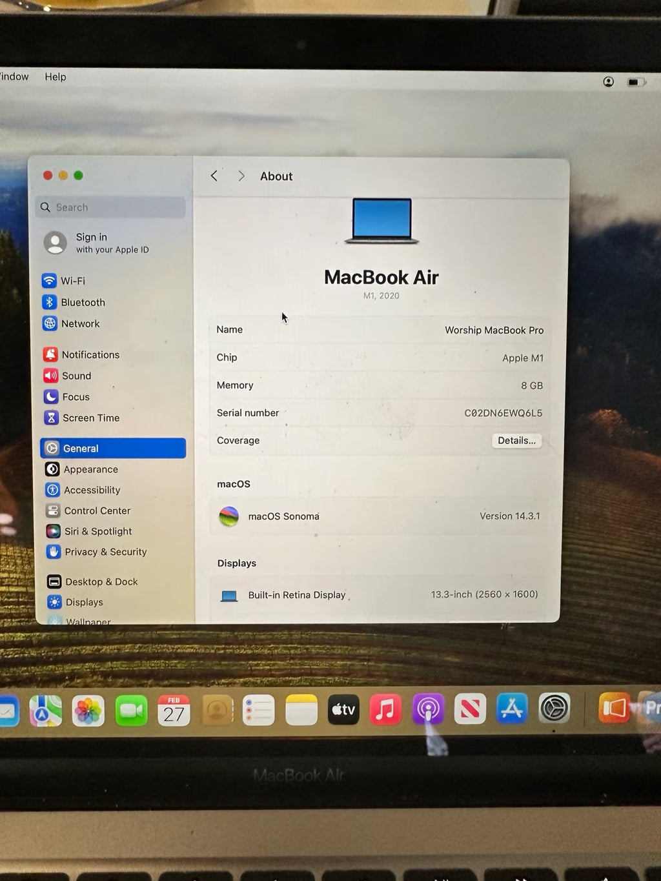The height and width of the screenshot is (881, 661).
Task: Open FaceTime from the Dock
Action: 131,710
